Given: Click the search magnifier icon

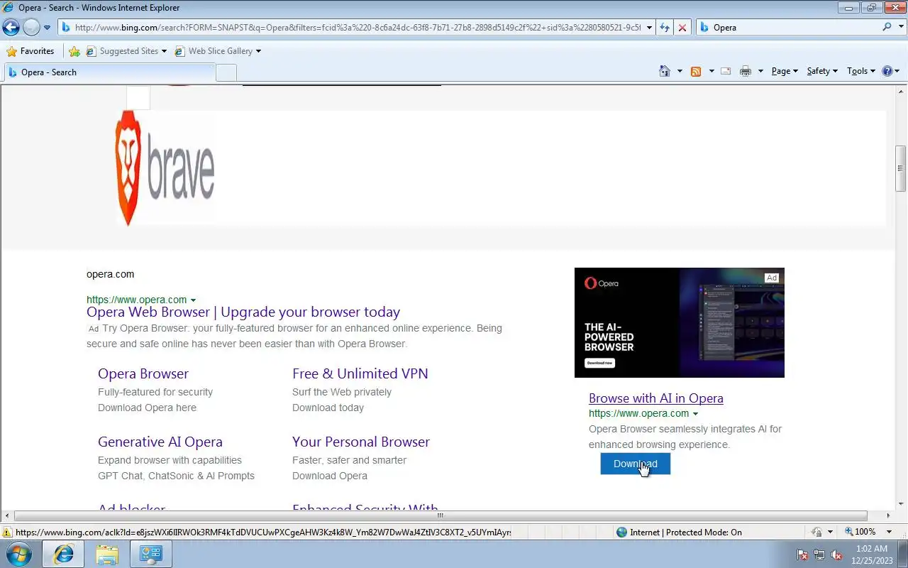Looking at the screenshot, I should pyautogui.click(x=887, y=27).
